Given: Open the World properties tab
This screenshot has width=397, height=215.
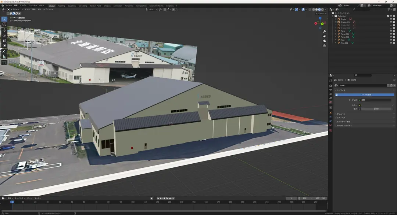Looking at the screenshot, I should click(x=331, y=102).
